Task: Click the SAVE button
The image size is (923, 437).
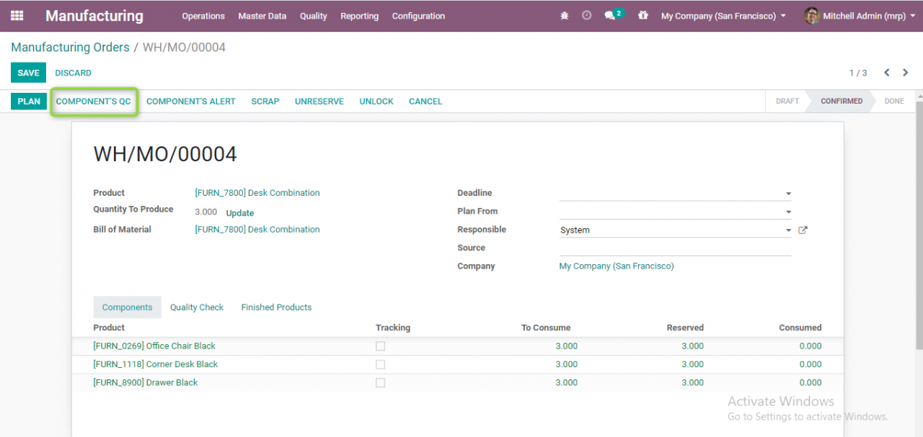Action: (28, 73)
